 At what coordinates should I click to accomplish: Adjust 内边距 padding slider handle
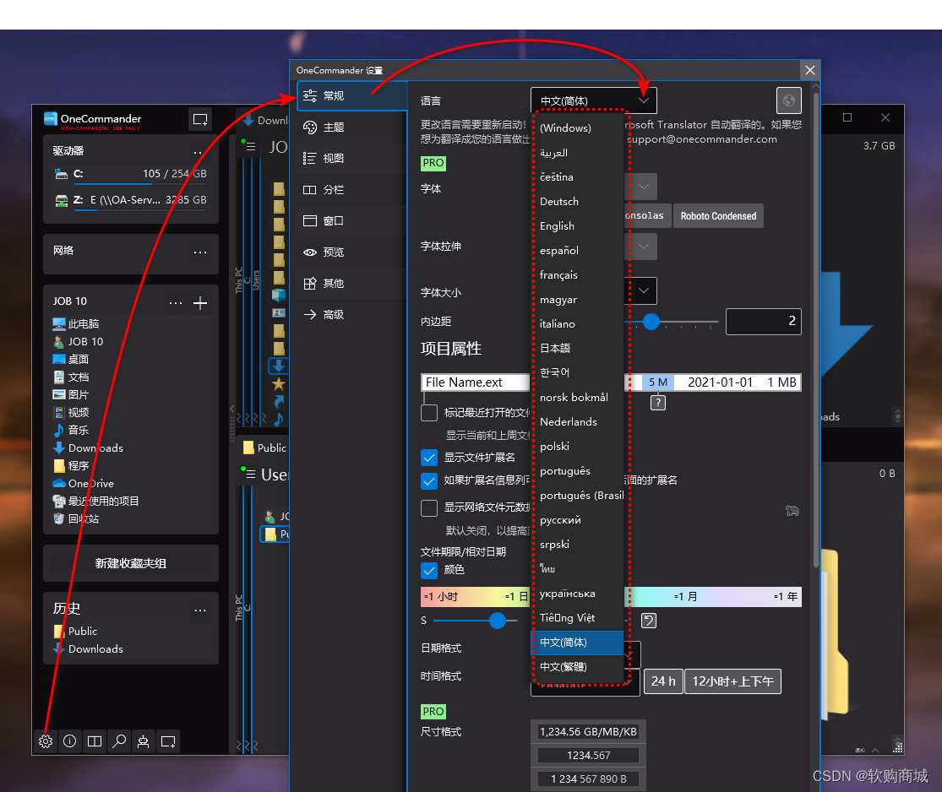[651, 323]
